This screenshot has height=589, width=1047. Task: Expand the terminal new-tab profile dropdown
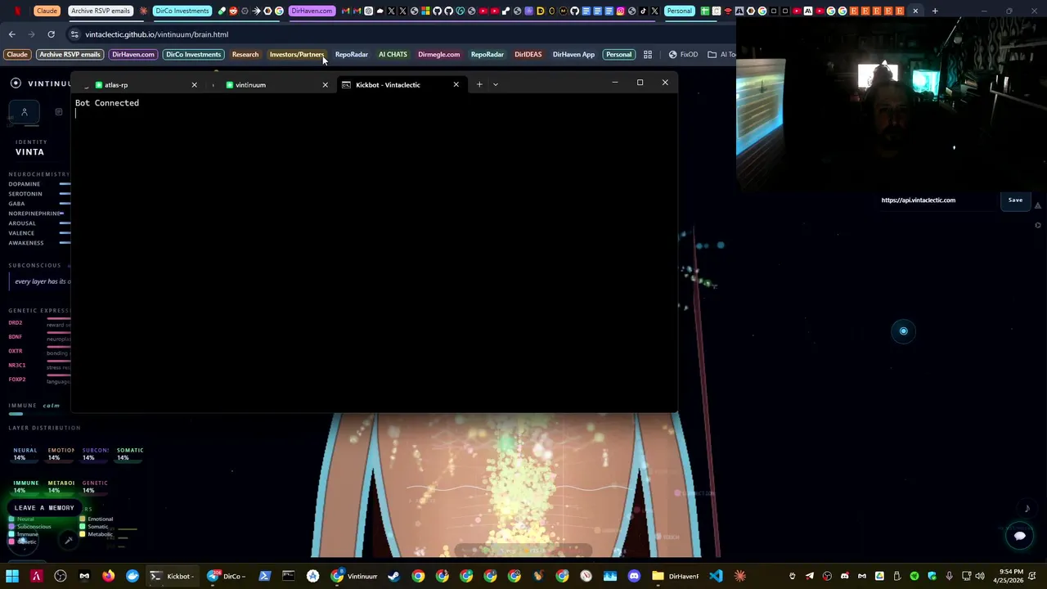[495, 84]
